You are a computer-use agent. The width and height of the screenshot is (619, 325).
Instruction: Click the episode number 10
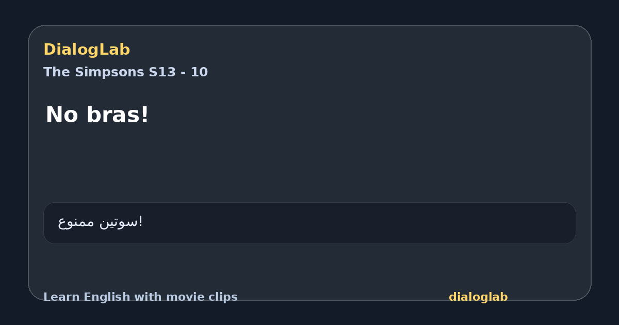pos(199,72)
